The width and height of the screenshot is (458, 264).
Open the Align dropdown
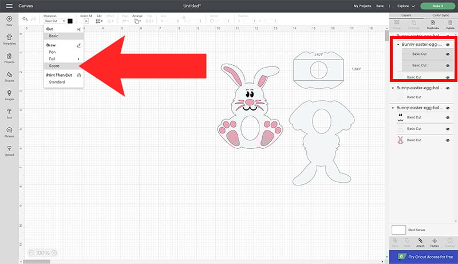[125, 21]
